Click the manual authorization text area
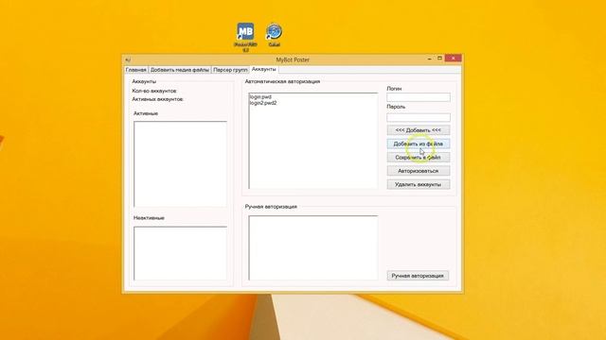 [x=313, y=247]
